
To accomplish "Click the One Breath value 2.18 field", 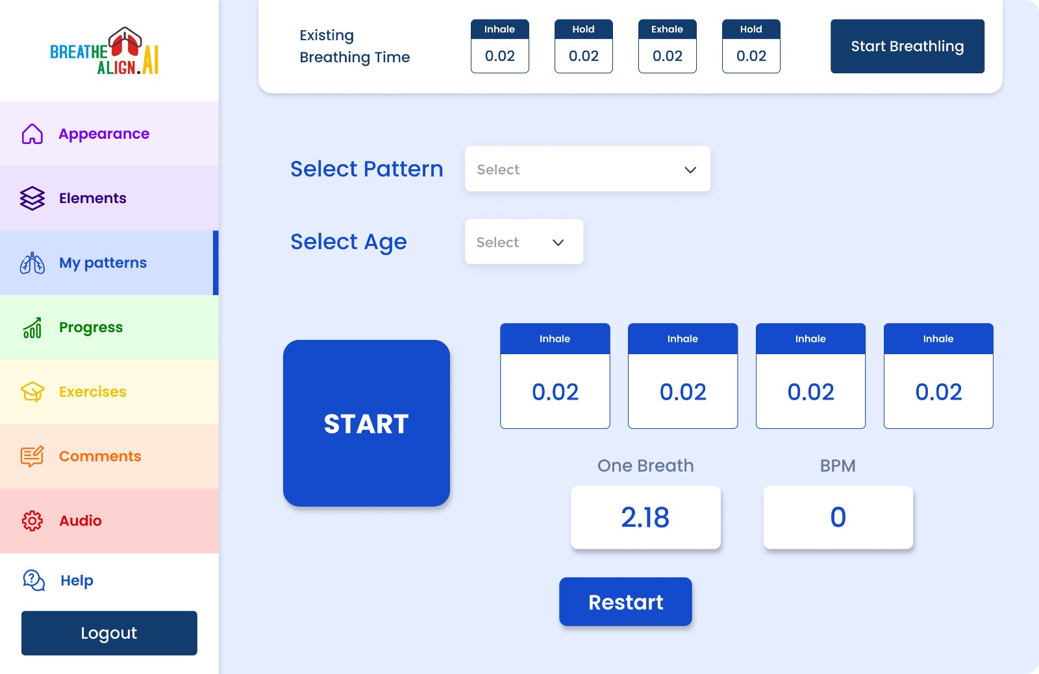I will point(645,518).
